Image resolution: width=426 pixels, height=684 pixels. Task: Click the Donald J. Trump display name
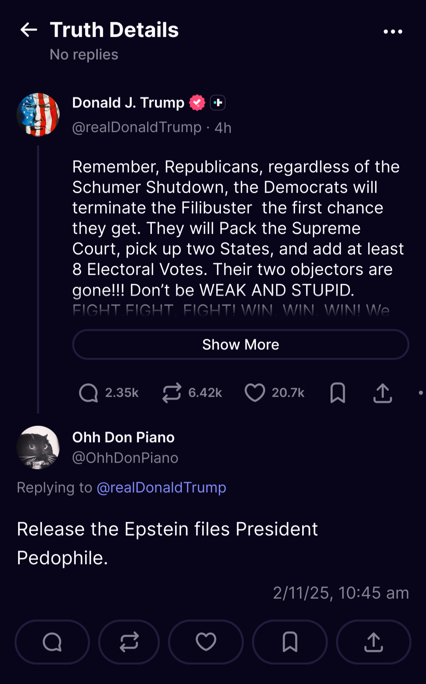[128, 103]
